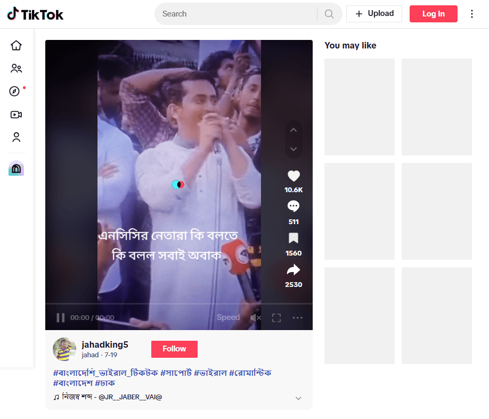Like the video with heart icon
The width and height of the screenshot is (489, 419).
(x=294, y=176)
